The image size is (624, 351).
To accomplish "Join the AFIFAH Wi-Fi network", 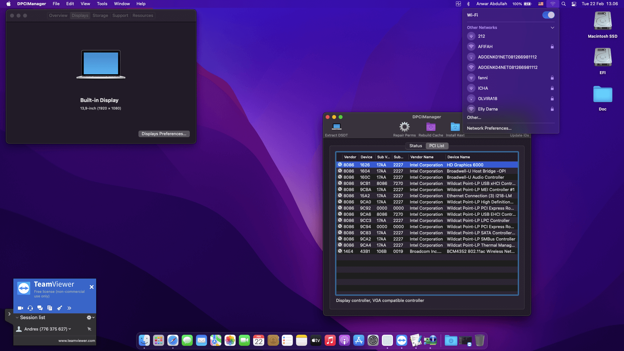I will 511,46.
